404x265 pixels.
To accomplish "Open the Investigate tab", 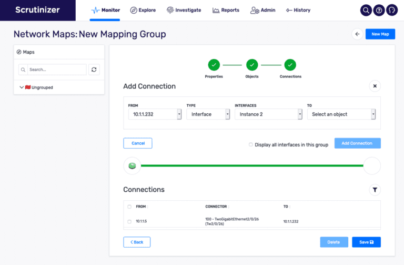I will click(x=184, y=10).
